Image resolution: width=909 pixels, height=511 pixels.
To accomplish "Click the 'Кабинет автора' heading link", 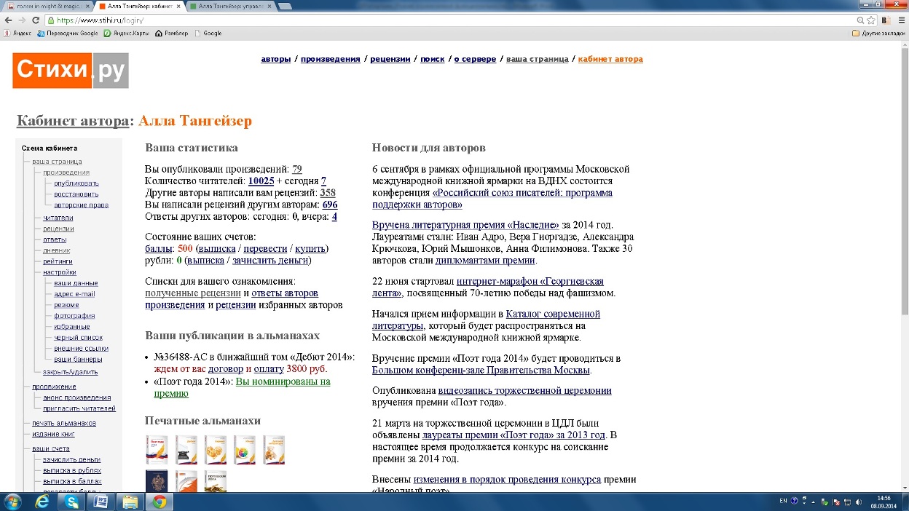I will (x=73, y=121).
